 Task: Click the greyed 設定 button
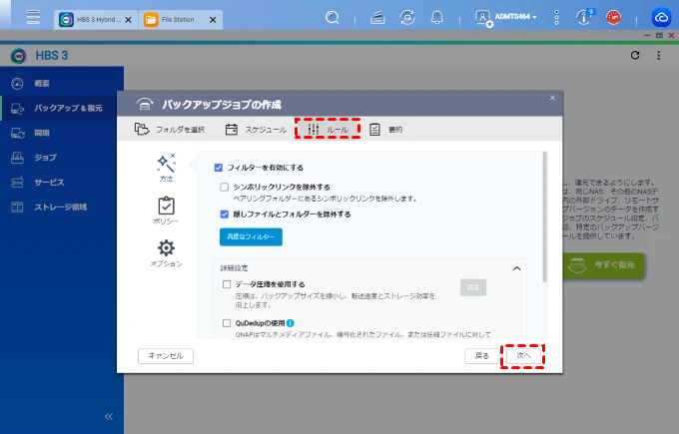[473, 287]
